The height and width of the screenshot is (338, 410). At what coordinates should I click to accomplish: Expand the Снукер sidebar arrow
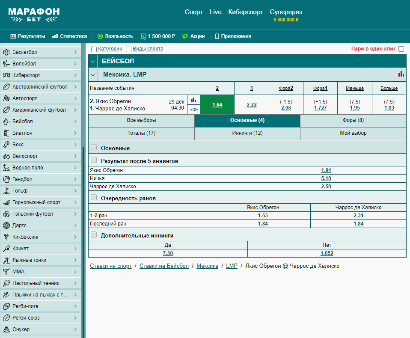(x=75, y=329)
